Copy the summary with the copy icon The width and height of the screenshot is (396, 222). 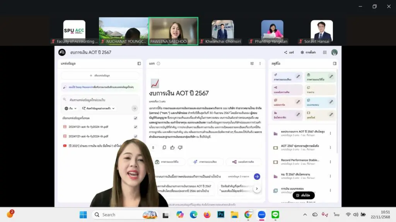164,148
